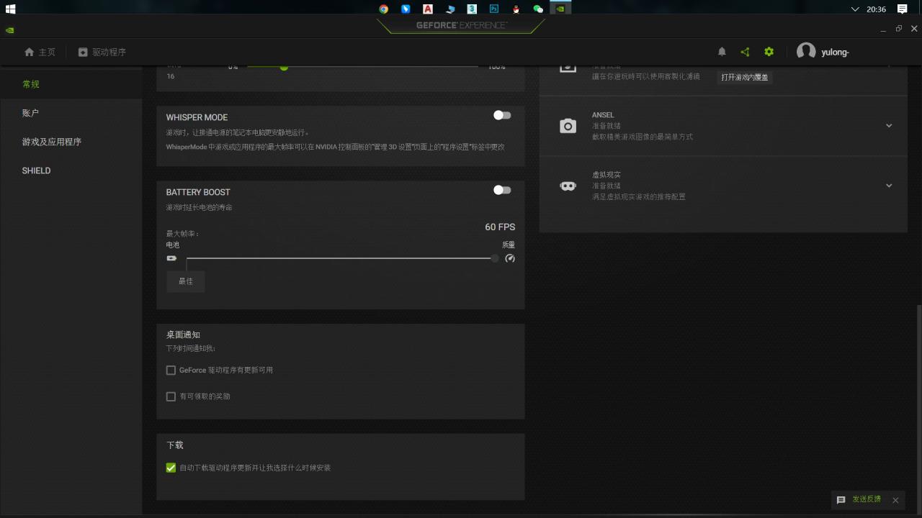Click the WHISPER MODE heading
Image resolution: width=922 pixels, height=518 pixels.
pyautogui.click(x=197, y=117)
